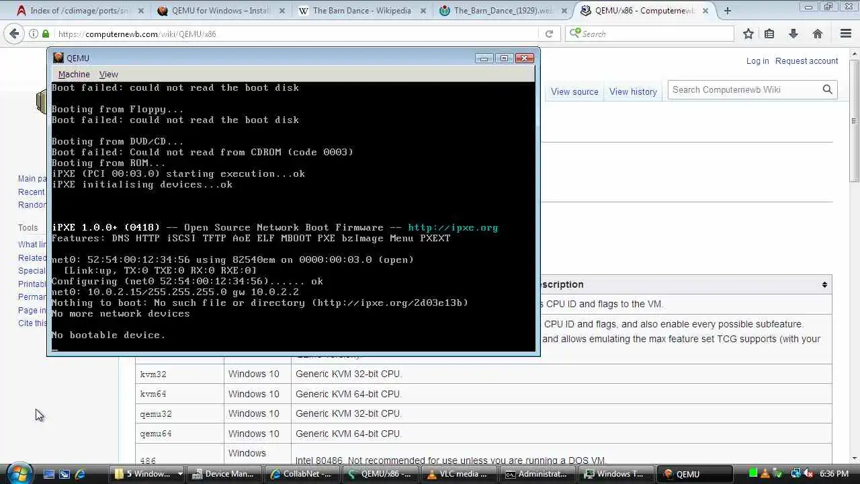The image size is (860, 484).
Task: Click Switch Between Windows quick launch icon
Action: (64, 474)
